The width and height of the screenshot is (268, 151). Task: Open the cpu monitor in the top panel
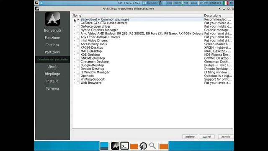169,3
